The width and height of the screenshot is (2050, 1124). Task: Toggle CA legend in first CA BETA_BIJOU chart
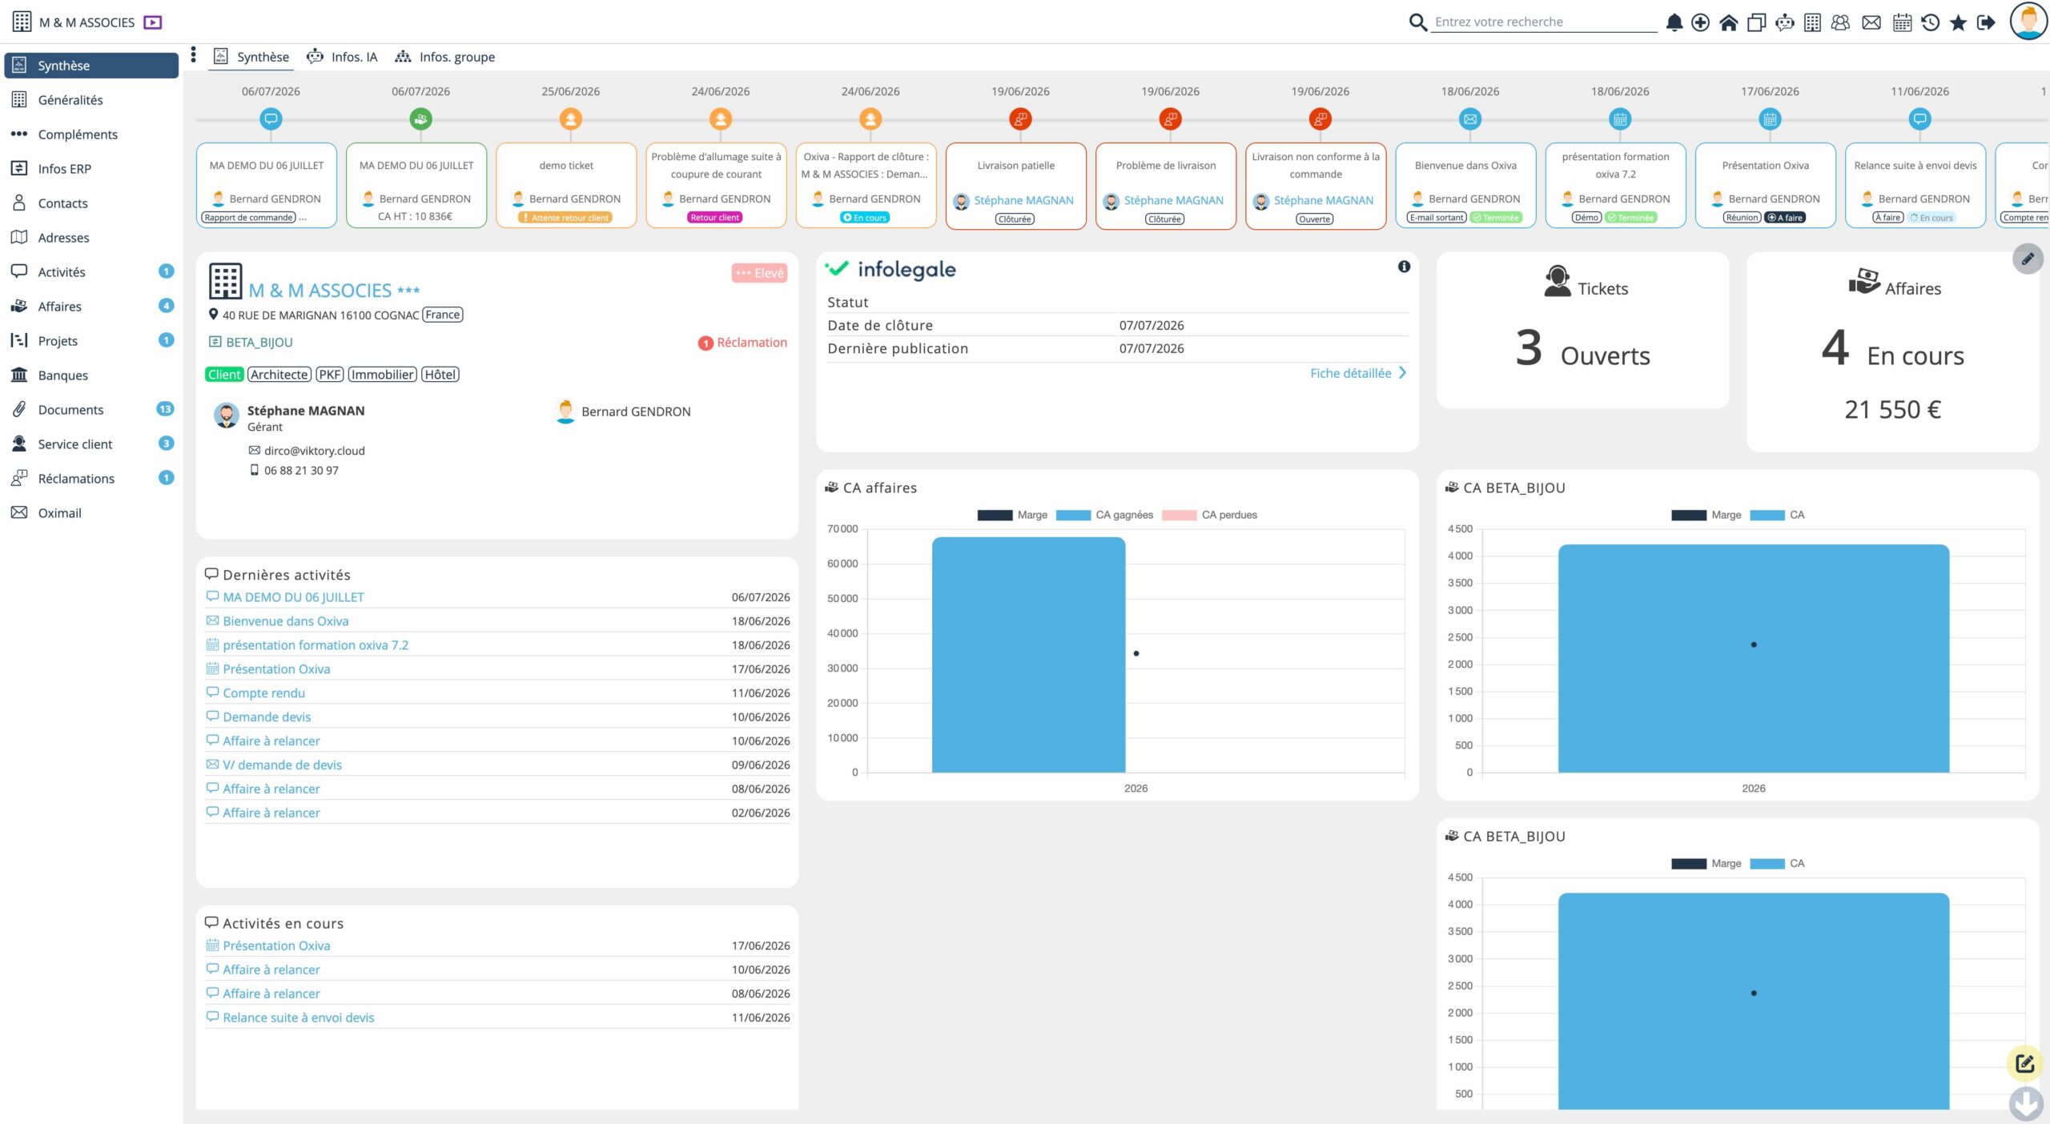[x=1777, y=515]
